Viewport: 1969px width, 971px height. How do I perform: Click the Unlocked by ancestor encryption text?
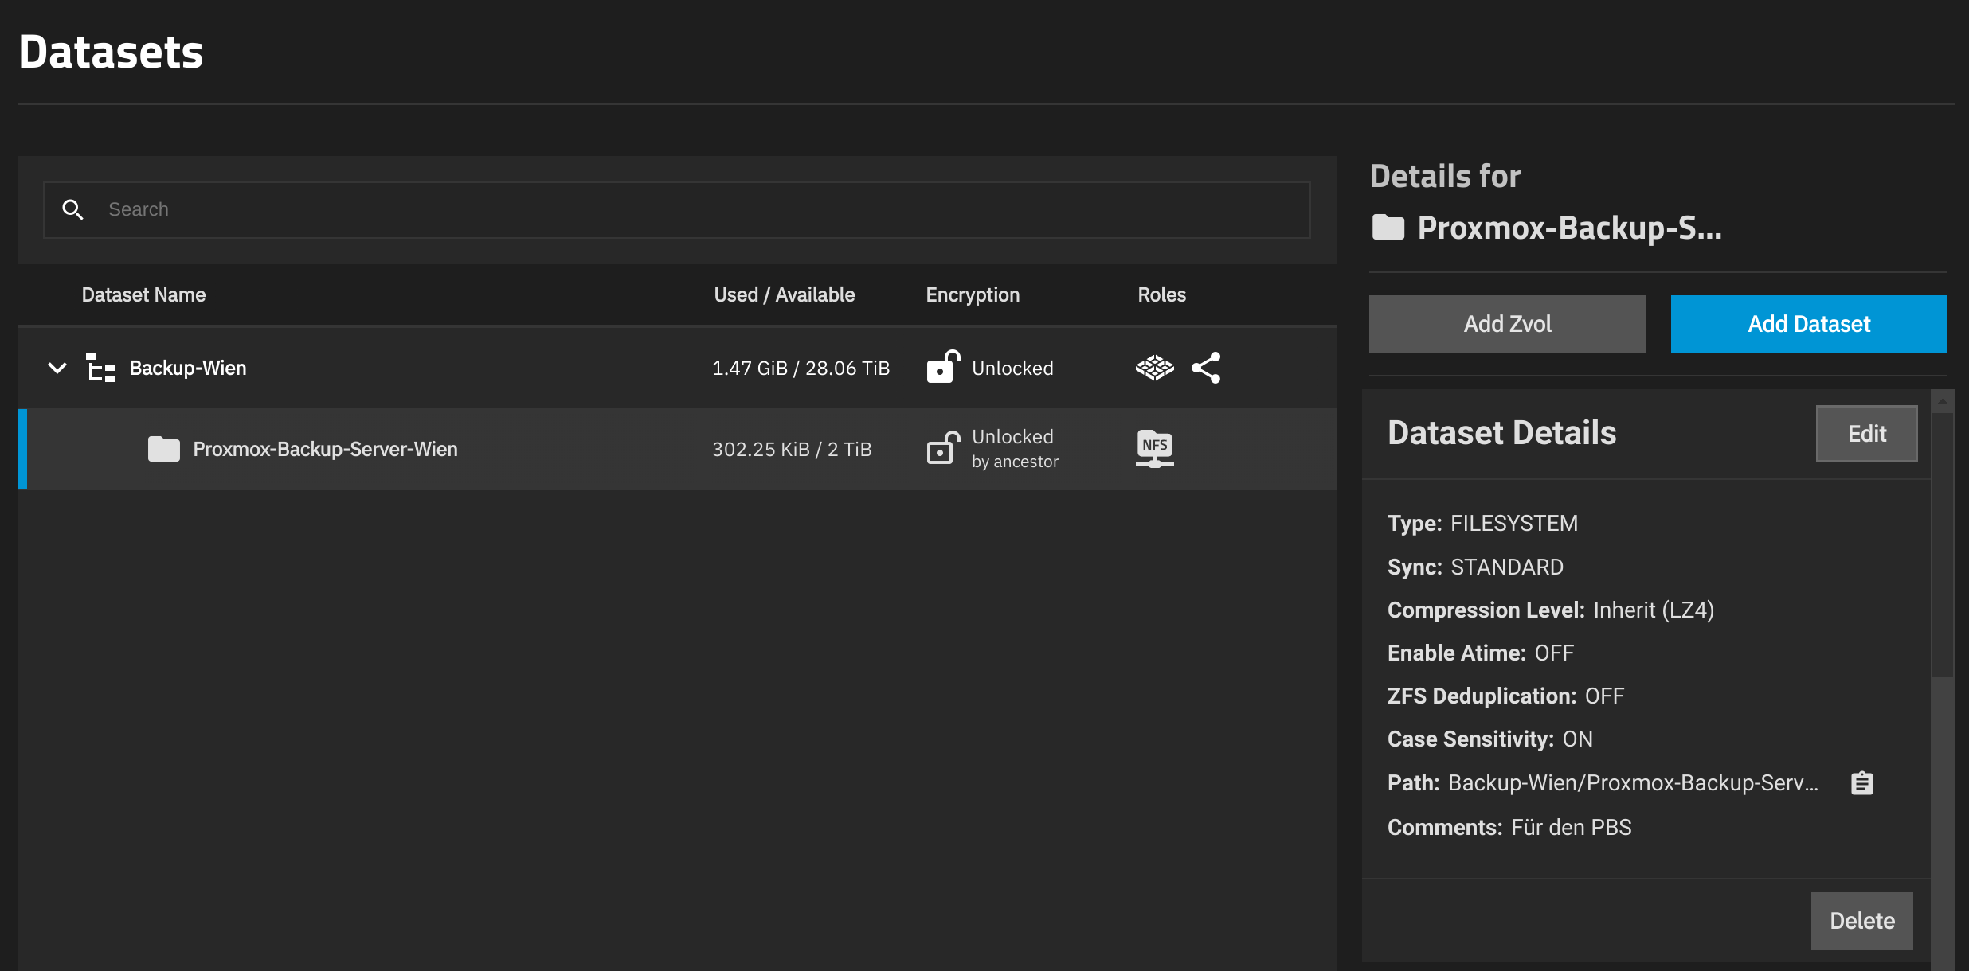(x=1015, y=449)
